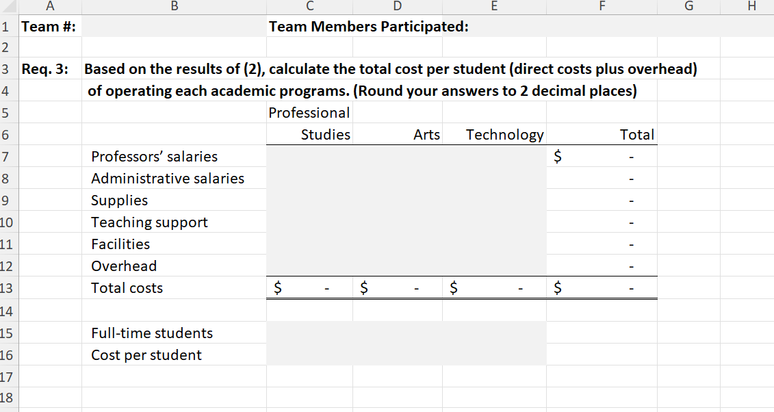Select column F header
This screenshot has width=774, height=412.
602,7
